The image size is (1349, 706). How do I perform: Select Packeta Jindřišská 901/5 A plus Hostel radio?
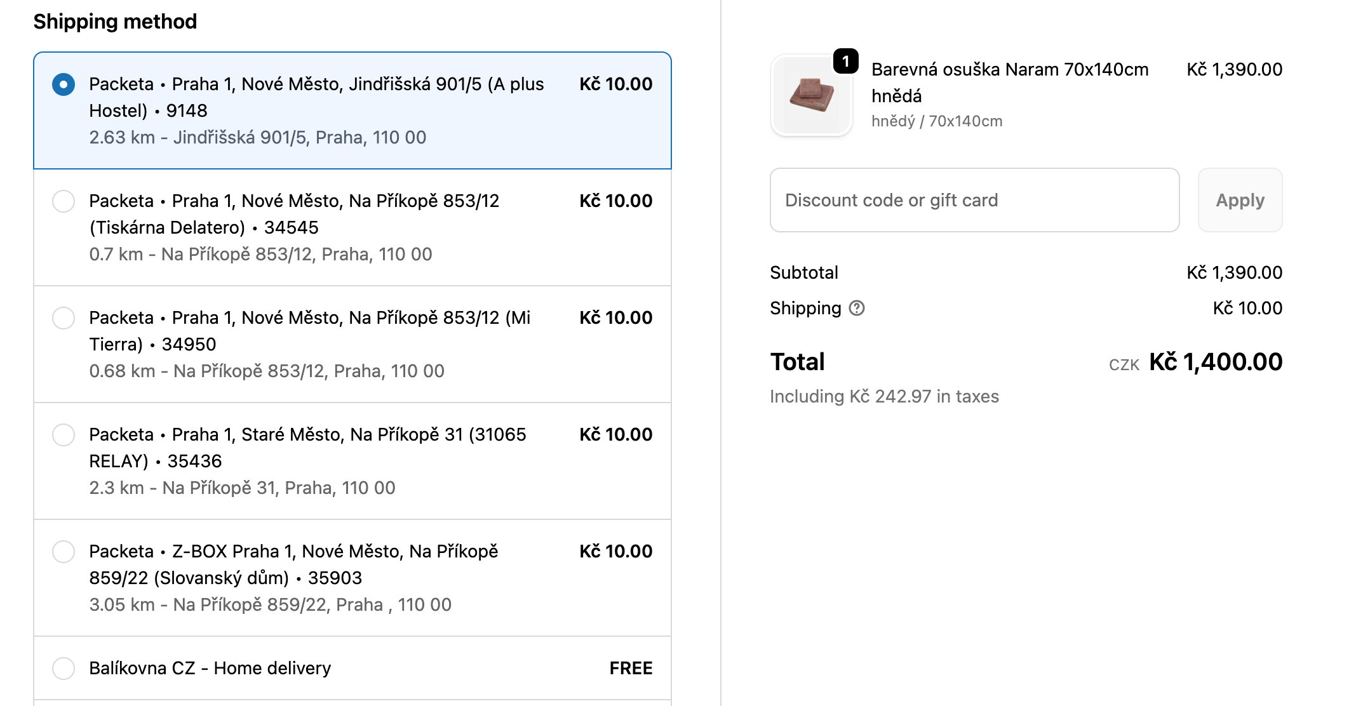coord(64,84)
